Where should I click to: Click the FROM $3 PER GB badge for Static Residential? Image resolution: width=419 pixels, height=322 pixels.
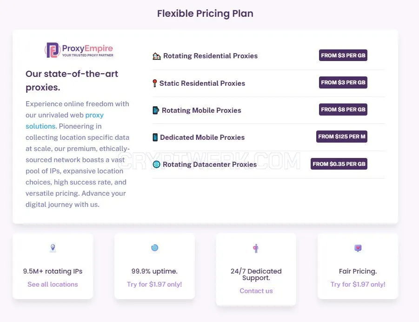pos(343,82)
